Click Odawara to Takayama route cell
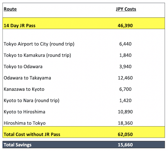 (x=27, y=78)
